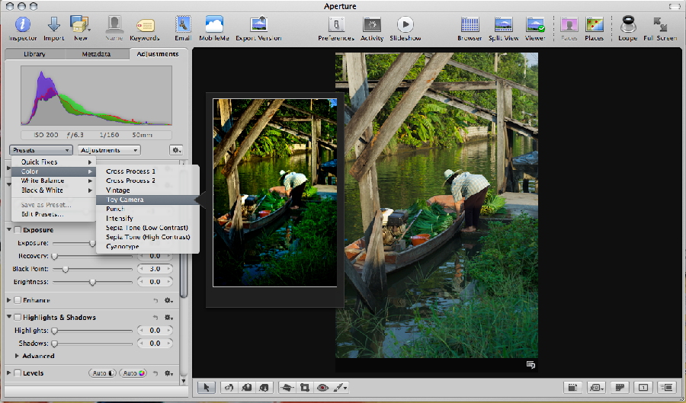Image resolution: width=686 pixels, height=403 pixels.
Task: Apply the Cyanotype preset
Action: click(147, 247)
